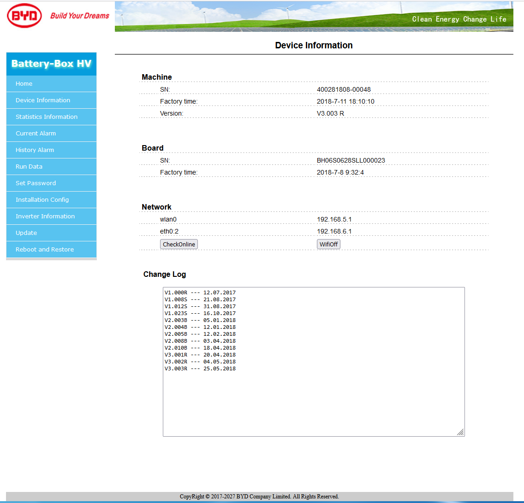Screen dimensions: 524x503
Task: Click the V3.003R change log entry
Action: 200,368
